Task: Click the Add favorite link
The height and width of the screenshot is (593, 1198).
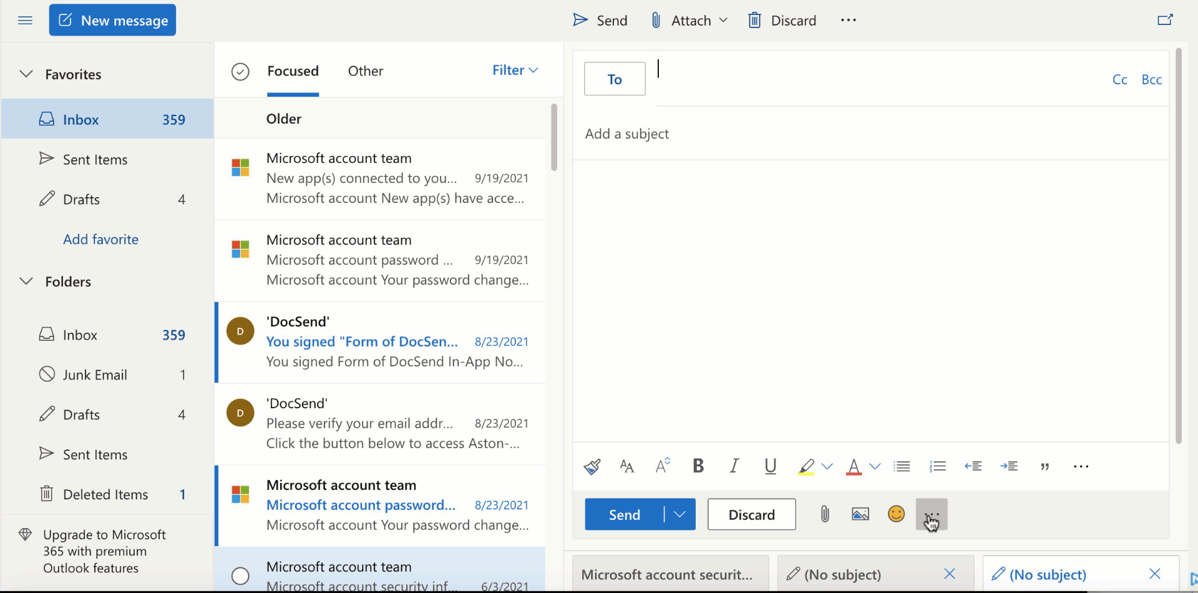Action: coord(100,239)
